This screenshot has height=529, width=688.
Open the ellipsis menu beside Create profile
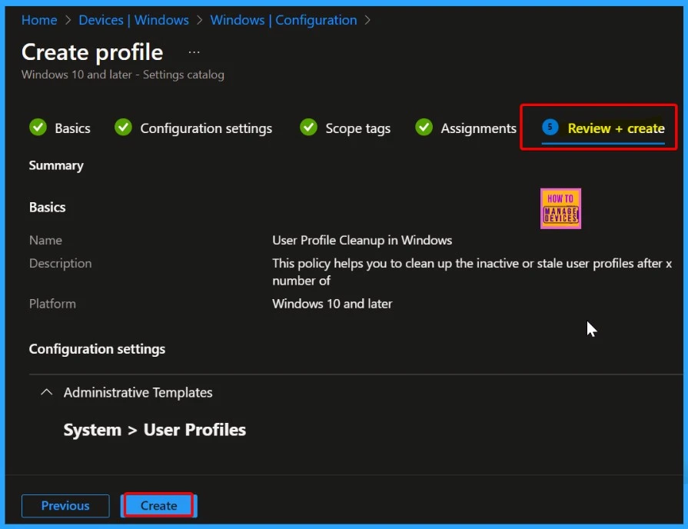tap(194, 52)
